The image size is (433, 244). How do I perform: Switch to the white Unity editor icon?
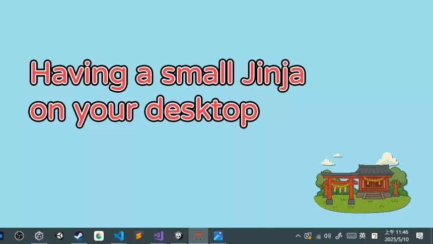(x=59, y=236)
